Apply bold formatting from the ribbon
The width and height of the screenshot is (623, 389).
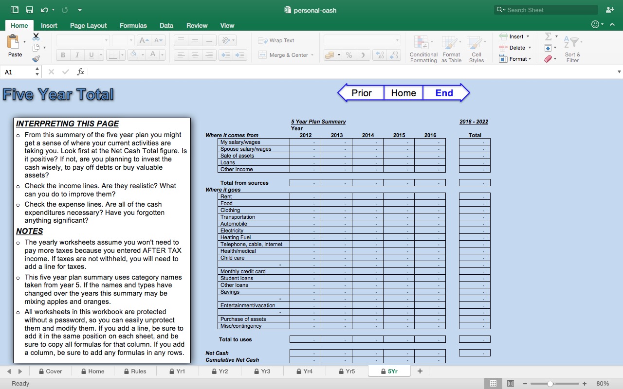[x=62, y=54]
